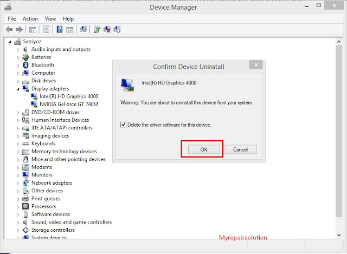Click the Uninstall device toolbar icon
347x254 pixels.
pos(107,29)
